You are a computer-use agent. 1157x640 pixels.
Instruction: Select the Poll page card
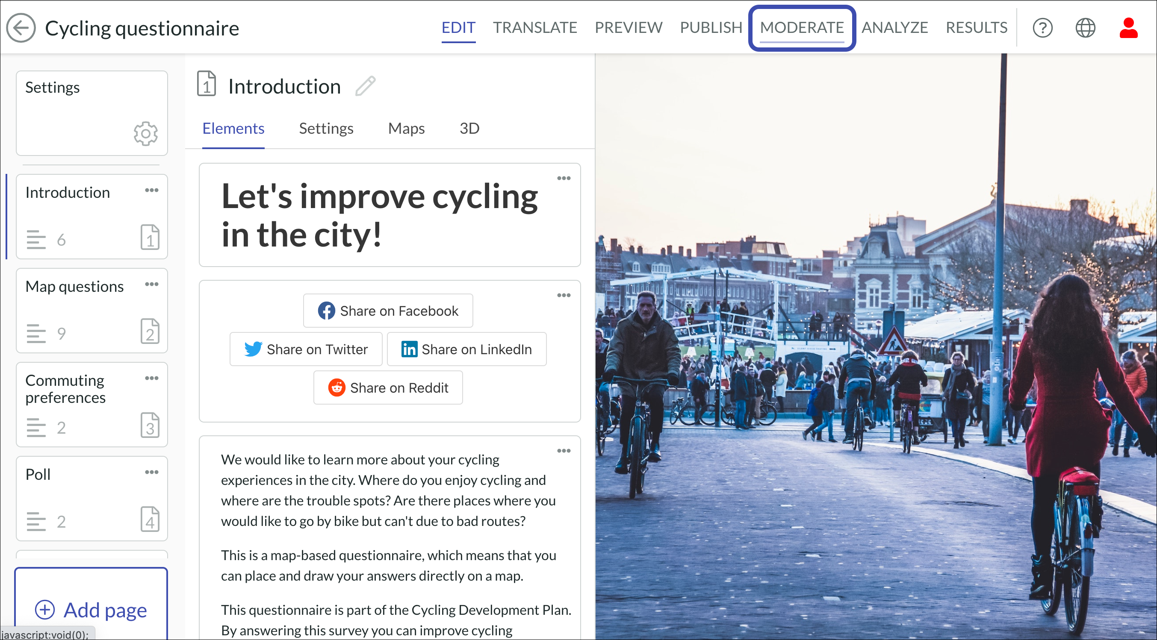[91, 499]
